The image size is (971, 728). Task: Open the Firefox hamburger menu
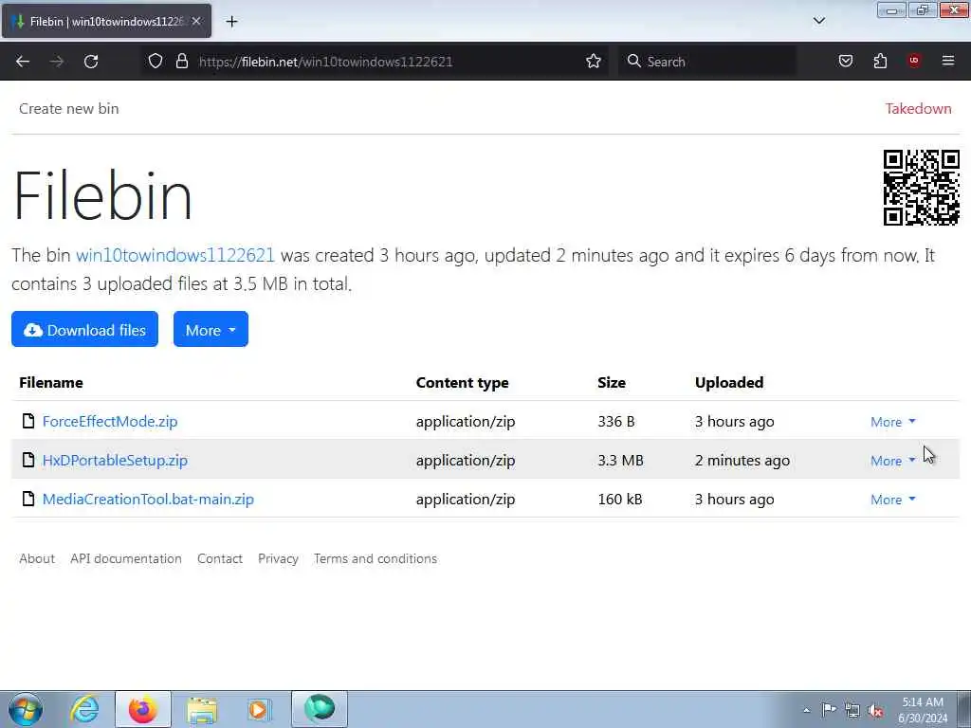pos(948,61)
